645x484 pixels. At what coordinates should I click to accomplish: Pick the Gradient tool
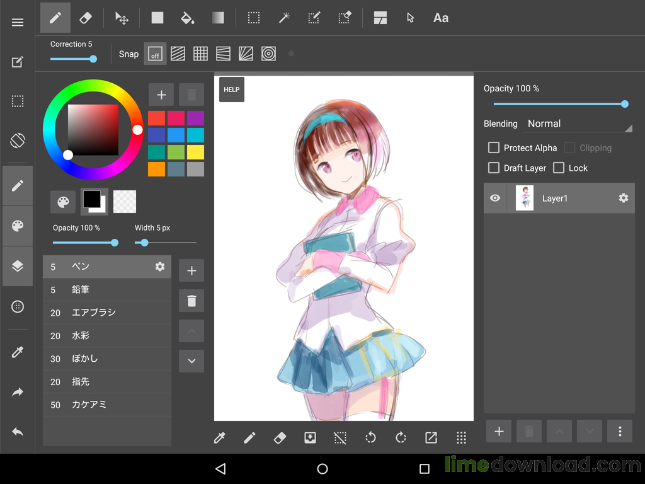coord(217,18)
